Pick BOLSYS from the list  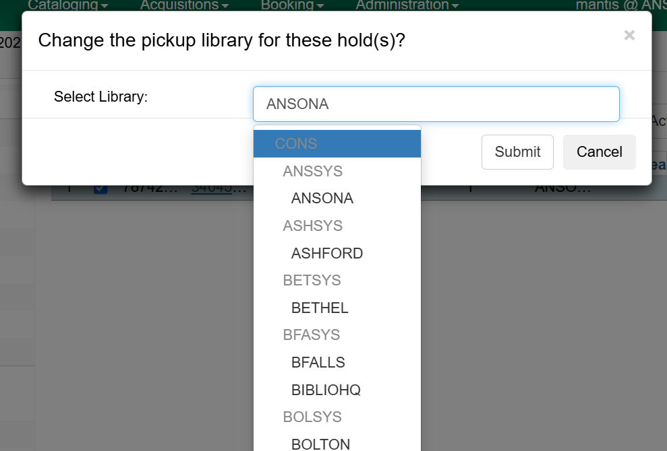[312, 417]
